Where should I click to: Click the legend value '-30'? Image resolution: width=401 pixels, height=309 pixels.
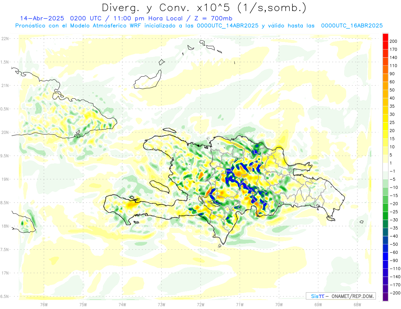394,220
